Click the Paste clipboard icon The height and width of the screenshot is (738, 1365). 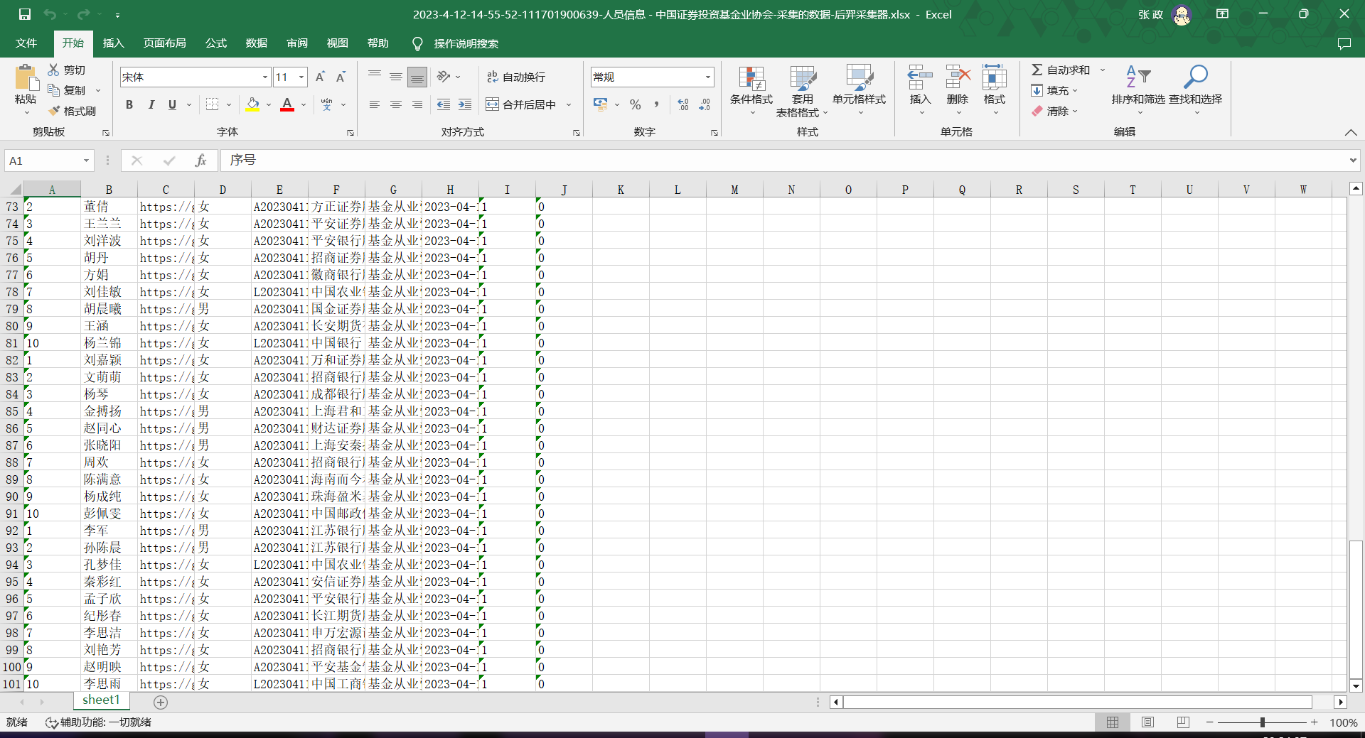click(x=26, y=78)
